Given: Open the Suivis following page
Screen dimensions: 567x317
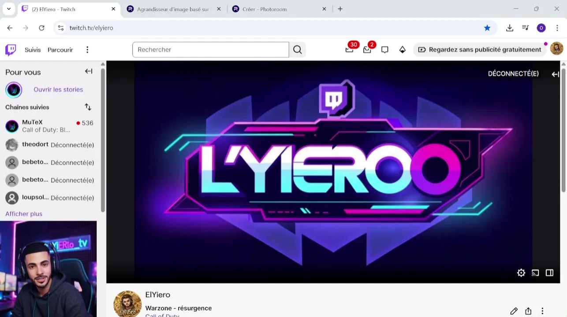Looking at the screenshot, I should point(33,50).
